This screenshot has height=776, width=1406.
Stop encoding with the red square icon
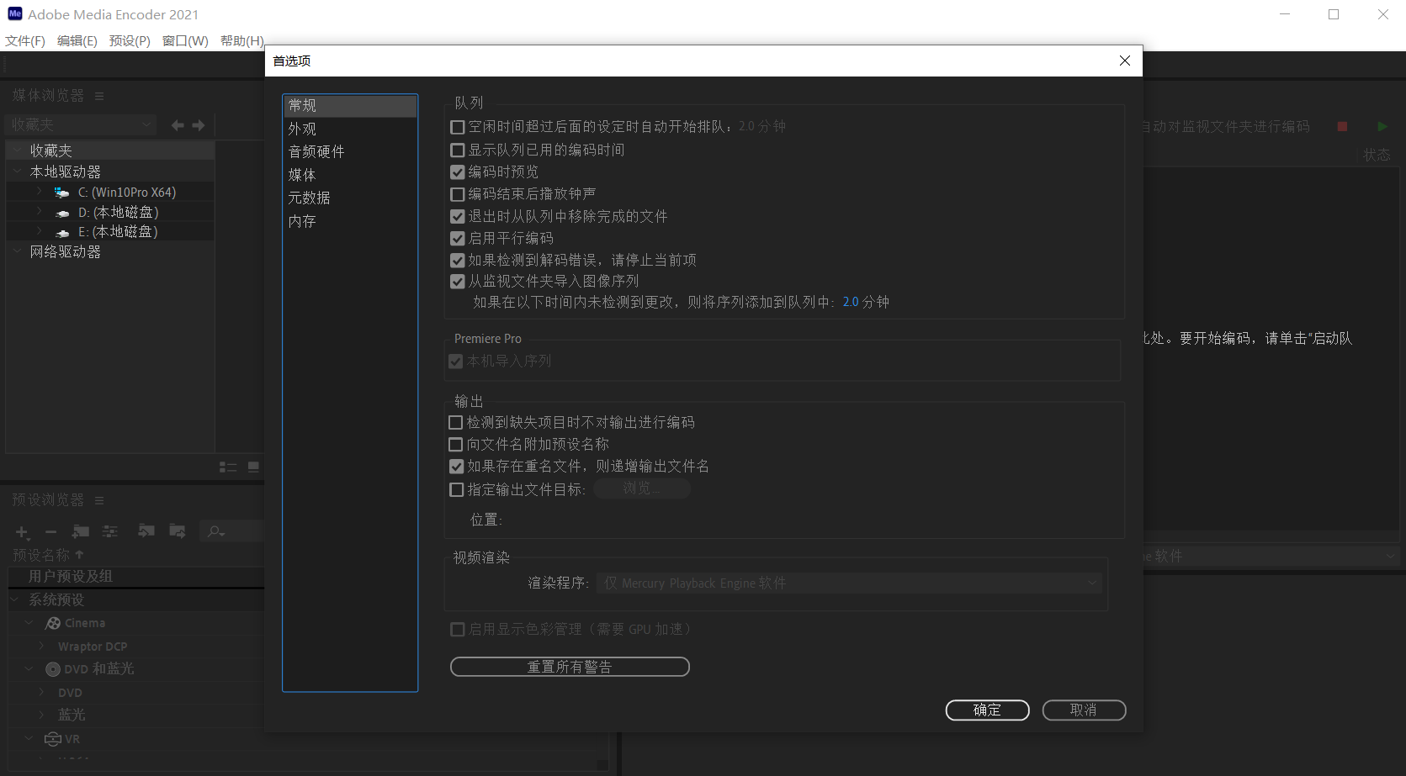coord(1342,126)
